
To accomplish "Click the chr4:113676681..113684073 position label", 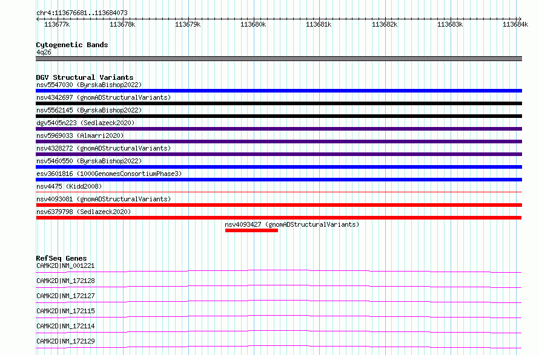I will pyautogui.click(x=82, y=13).
